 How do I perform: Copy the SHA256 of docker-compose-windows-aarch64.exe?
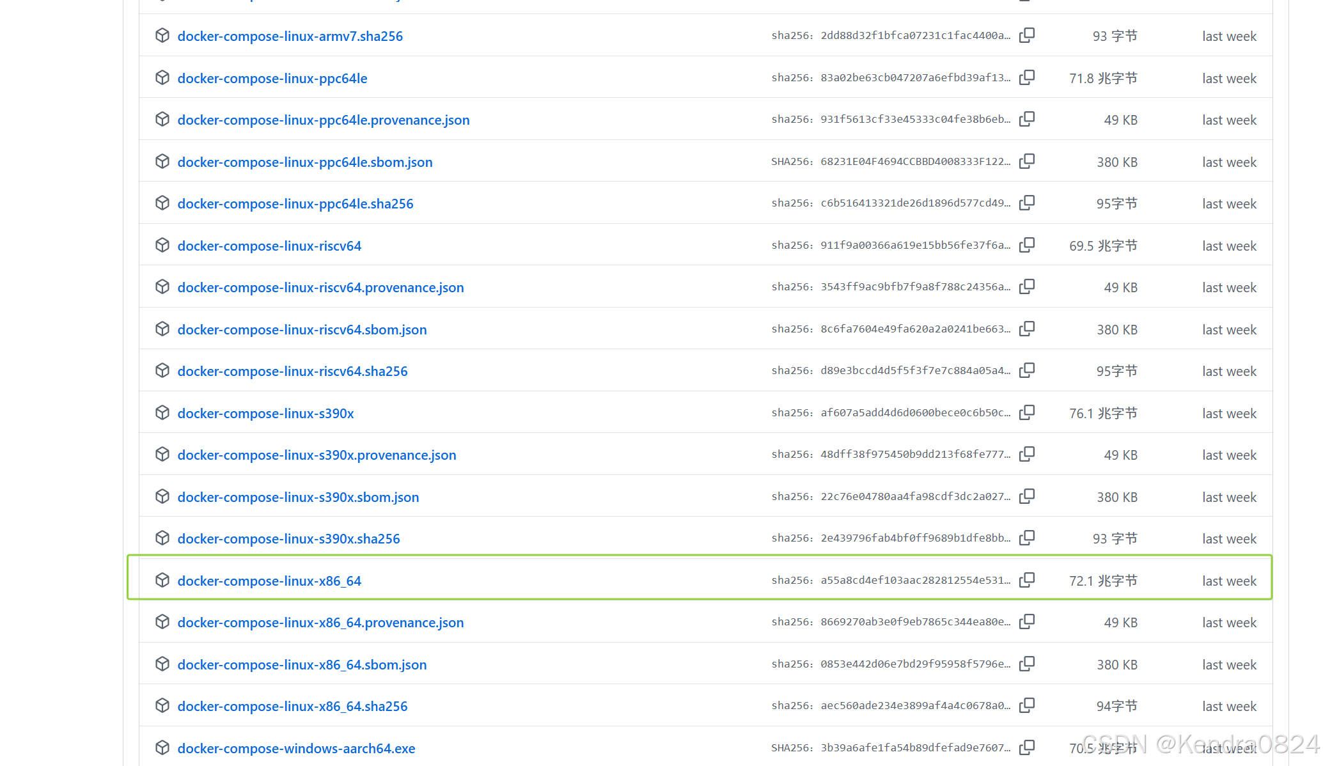[x=1027, y=747]
